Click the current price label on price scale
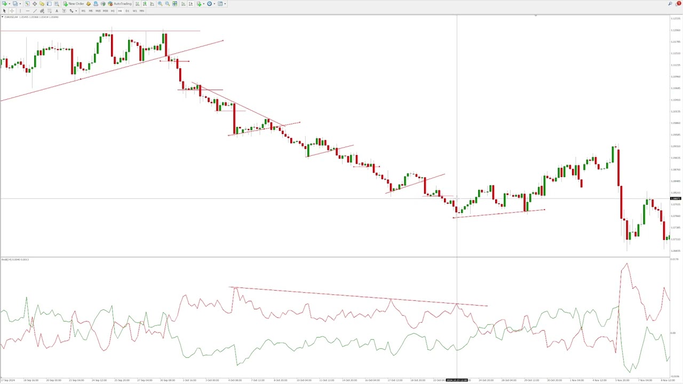The width and height of the screenshot is (683, 384). [676, 198]
